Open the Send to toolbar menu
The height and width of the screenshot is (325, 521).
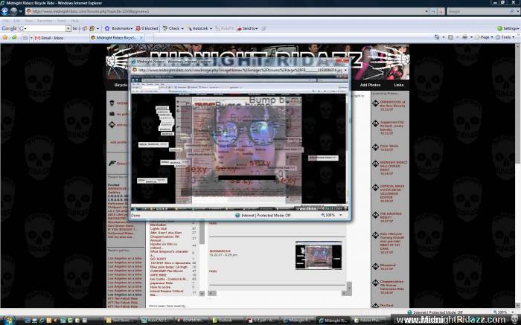click(x=247, y=28)
